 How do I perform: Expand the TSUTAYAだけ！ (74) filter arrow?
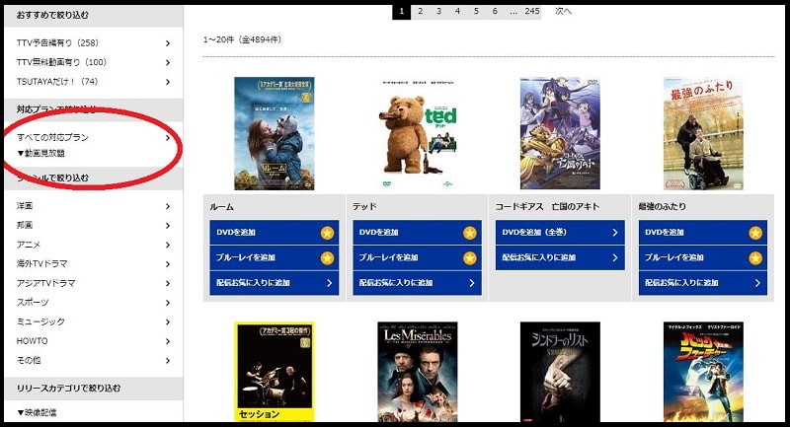(168, 82)
